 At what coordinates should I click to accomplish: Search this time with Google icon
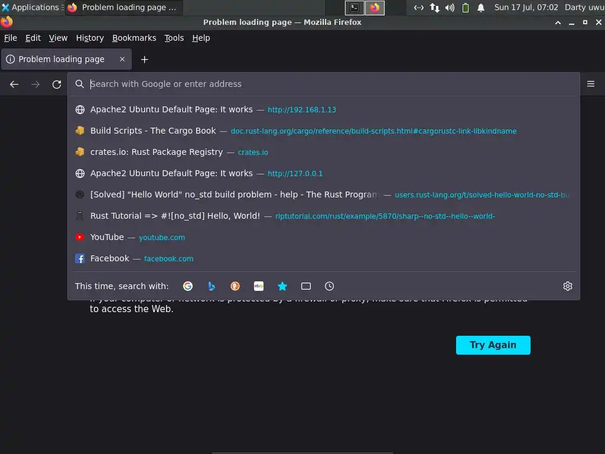pyautogui.click(x=188, y=286)
